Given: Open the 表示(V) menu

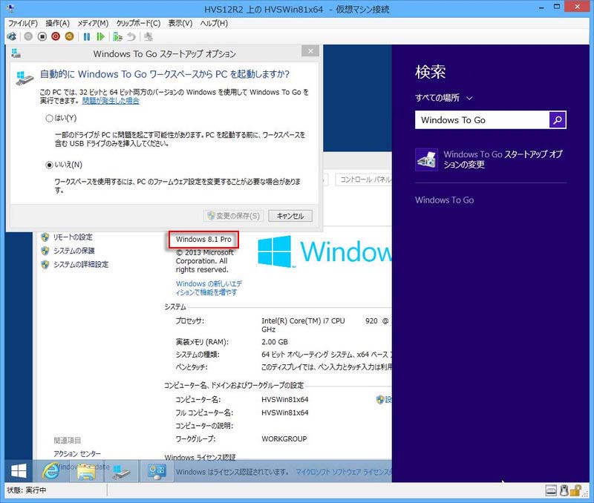Looking at the screenshot, I should coord(180,23).
